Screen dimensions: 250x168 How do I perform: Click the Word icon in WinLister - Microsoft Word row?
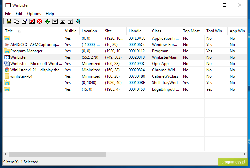(x=7, y=64)
